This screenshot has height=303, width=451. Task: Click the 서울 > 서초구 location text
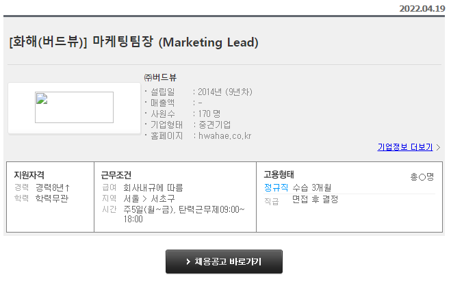pos(149,198)
